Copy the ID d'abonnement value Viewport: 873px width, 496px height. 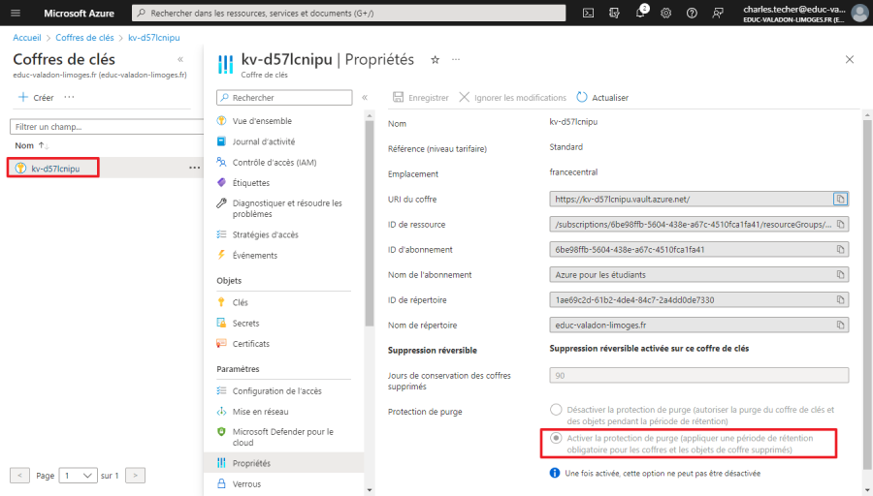(840, 250)
